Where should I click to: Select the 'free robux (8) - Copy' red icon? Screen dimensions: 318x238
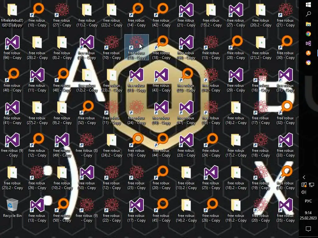coord(87,145)
